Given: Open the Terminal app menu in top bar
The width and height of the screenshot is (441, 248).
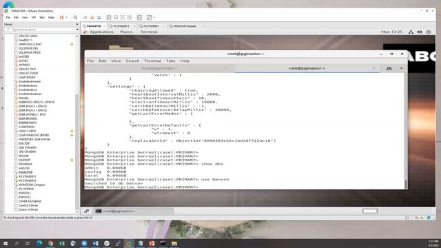Looking at the screenshot, I should coord(149,32).
